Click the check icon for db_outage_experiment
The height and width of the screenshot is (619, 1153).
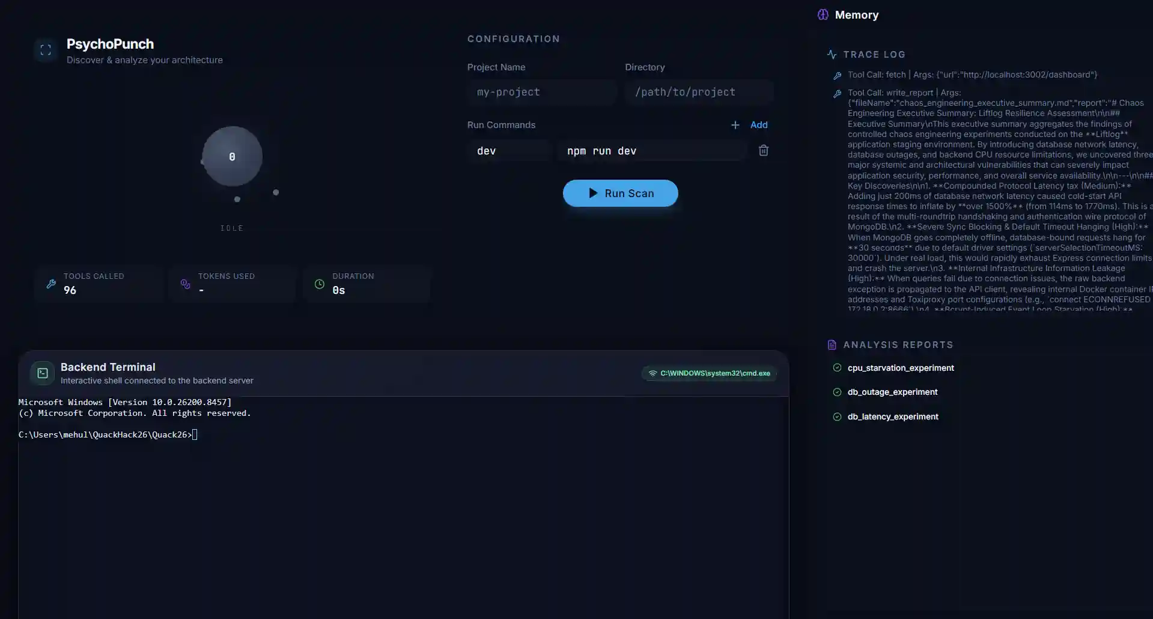(x=837, y=392)
